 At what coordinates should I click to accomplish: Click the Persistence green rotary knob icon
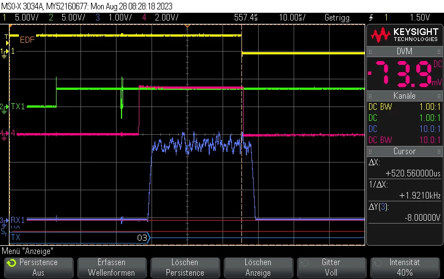(x=12, y=263)
